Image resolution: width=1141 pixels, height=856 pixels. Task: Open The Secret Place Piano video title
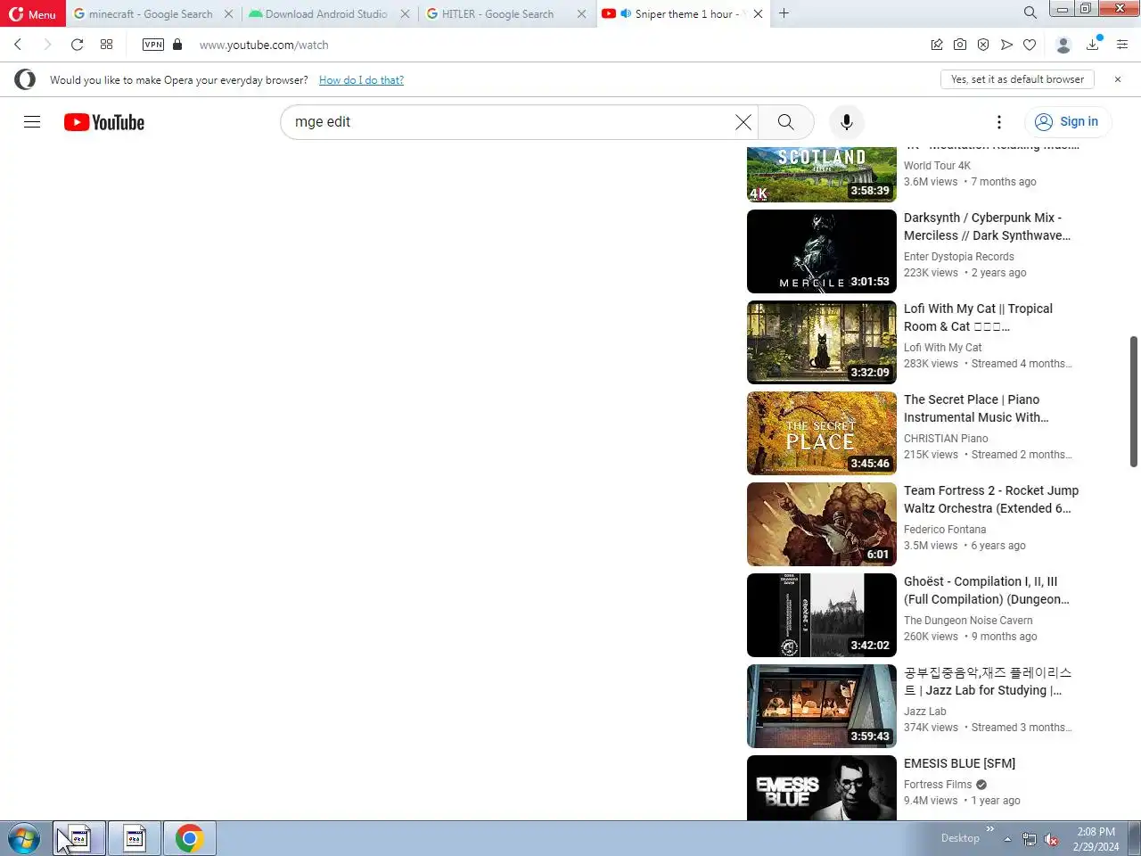[x=976, y=408]
